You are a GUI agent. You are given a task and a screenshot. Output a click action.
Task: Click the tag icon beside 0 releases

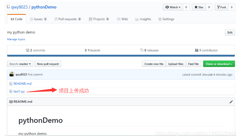(142, 50)
